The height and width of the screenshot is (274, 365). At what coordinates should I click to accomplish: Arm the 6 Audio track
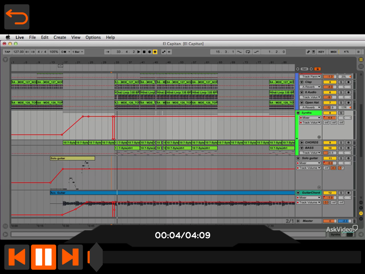coord(348,92)
